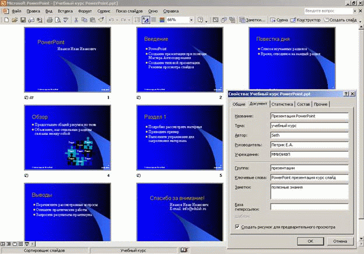Viewport: 364px width, 254px height.
Task: Click the Отмена button
Action: 340,241
